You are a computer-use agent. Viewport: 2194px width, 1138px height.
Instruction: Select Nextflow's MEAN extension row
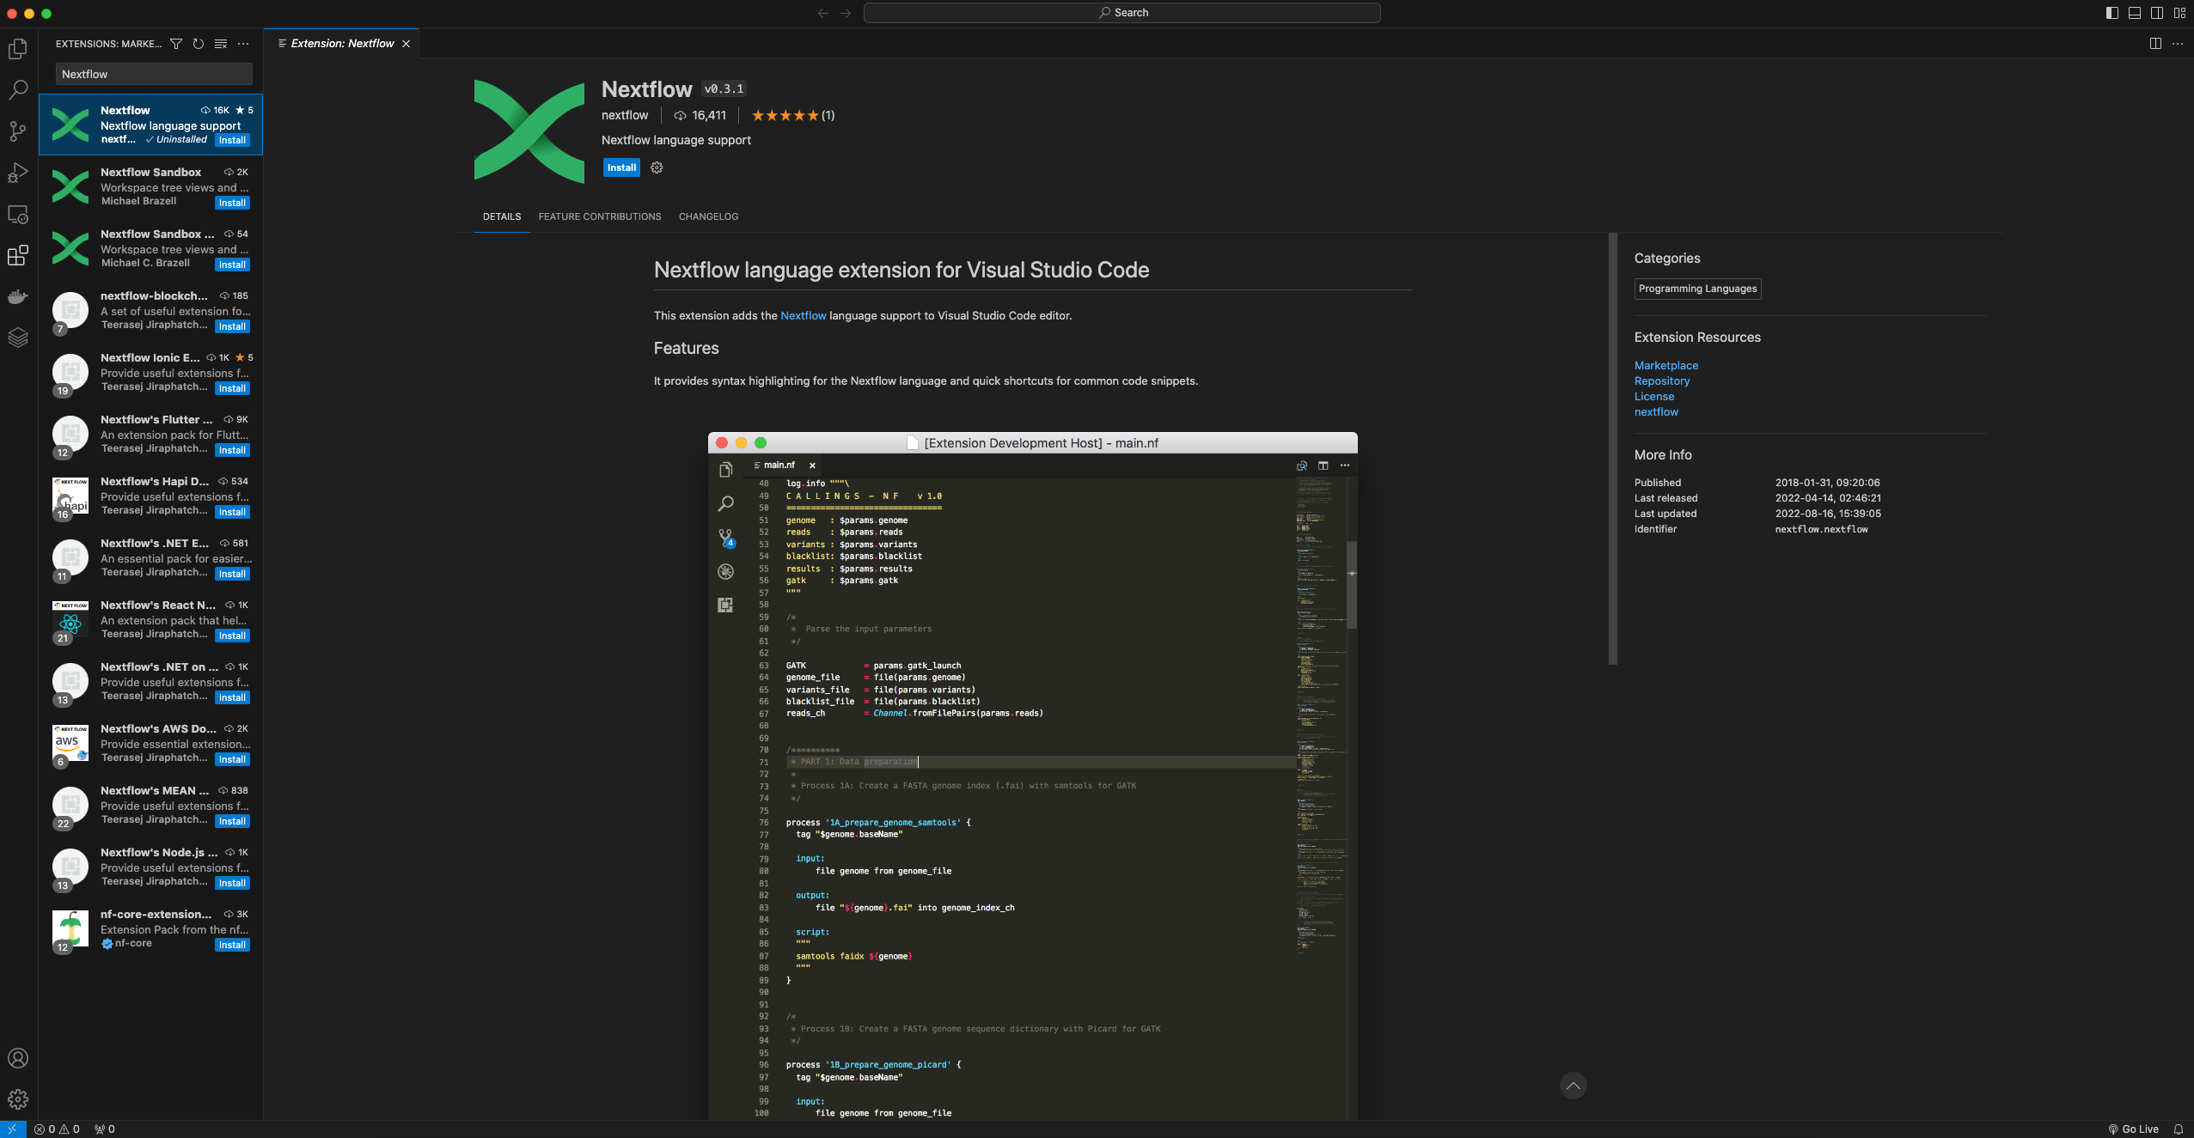(151, 805)
